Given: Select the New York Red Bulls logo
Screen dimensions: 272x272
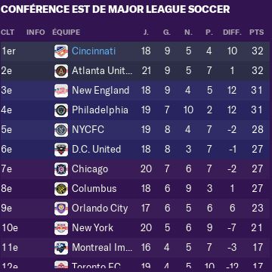Looking at the screenshot, I should pos(61,228).
